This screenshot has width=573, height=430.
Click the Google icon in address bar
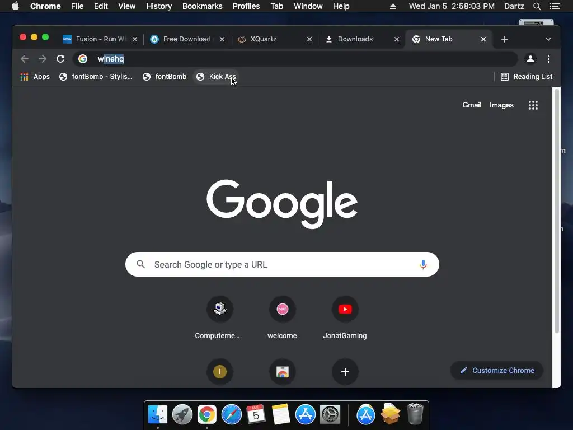[x=83, y=59]
